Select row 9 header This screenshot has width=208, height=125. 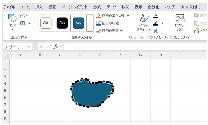pyautogui.click(x=5, y=118)
